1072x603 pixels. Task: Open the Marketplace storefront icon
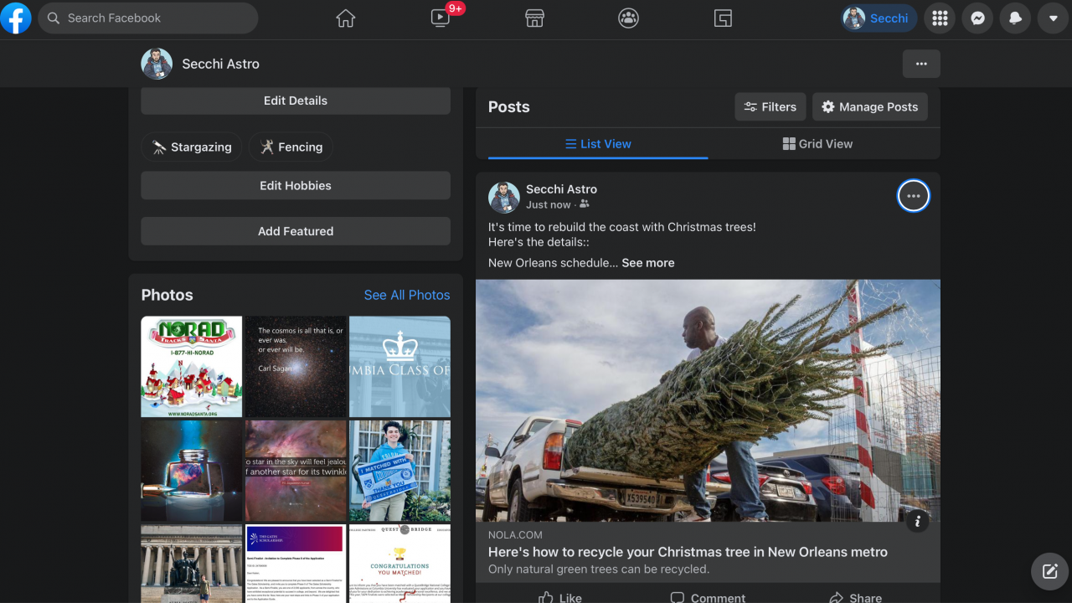point(535,18)
